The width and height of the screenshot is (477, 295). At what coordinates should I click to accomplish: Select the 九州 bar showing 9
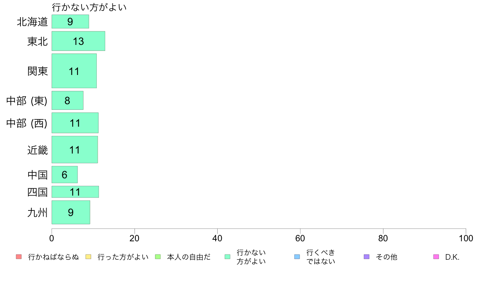pyautogui.click(x=71, y=212)
